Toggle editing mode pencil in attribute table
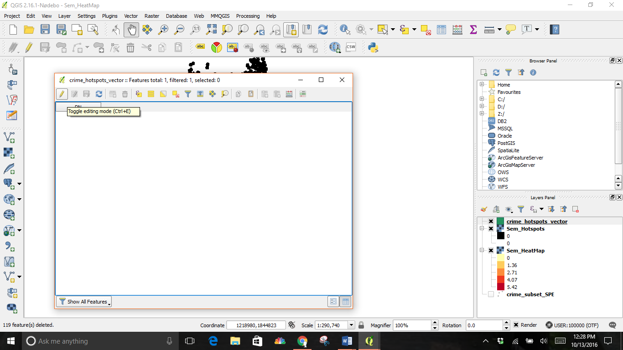 (62, 94)
